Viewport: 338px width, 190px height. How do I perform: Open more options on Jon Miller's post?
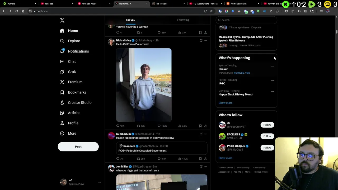point(206,167)
